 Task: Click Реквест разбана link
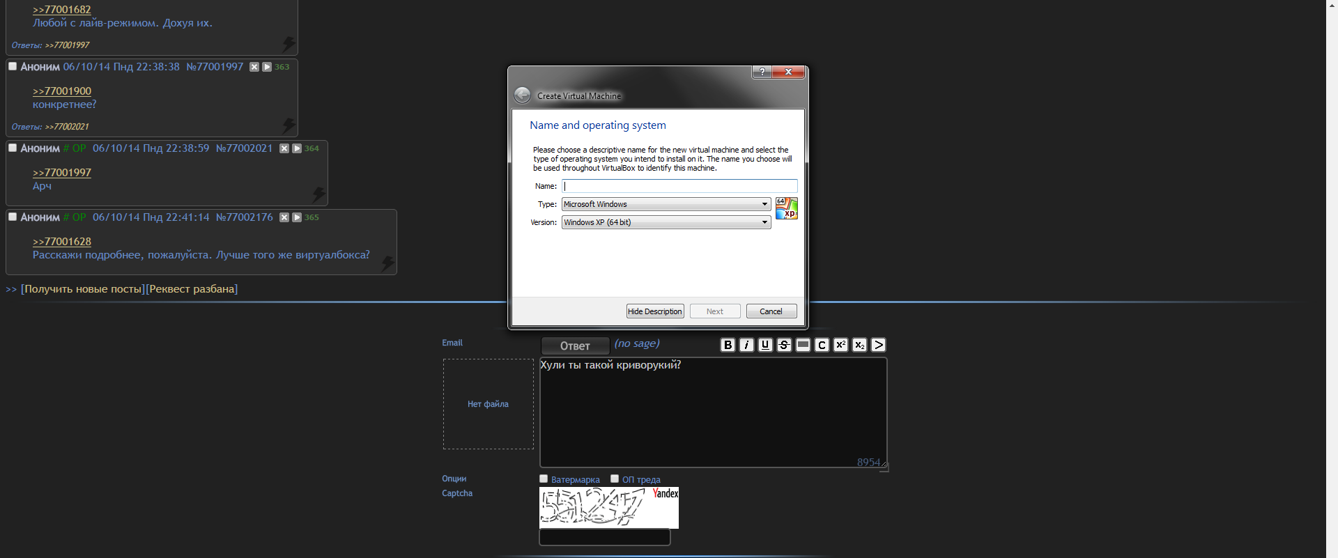[192, 289]
